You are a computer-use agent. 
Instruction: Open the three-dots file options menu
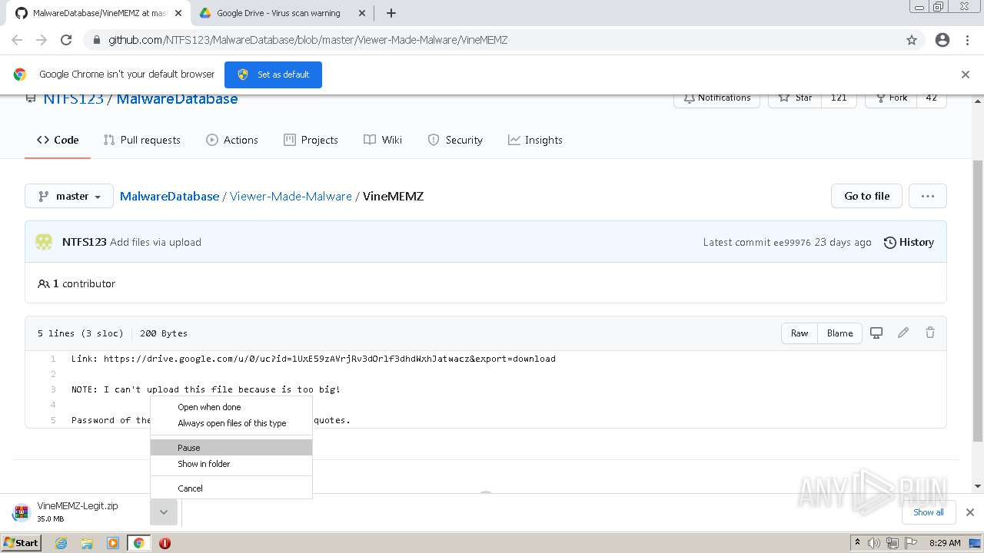(928, 196)
